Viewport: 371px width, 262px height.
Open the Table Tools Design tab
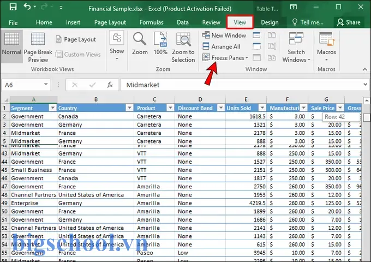click(x=270, y=22)
